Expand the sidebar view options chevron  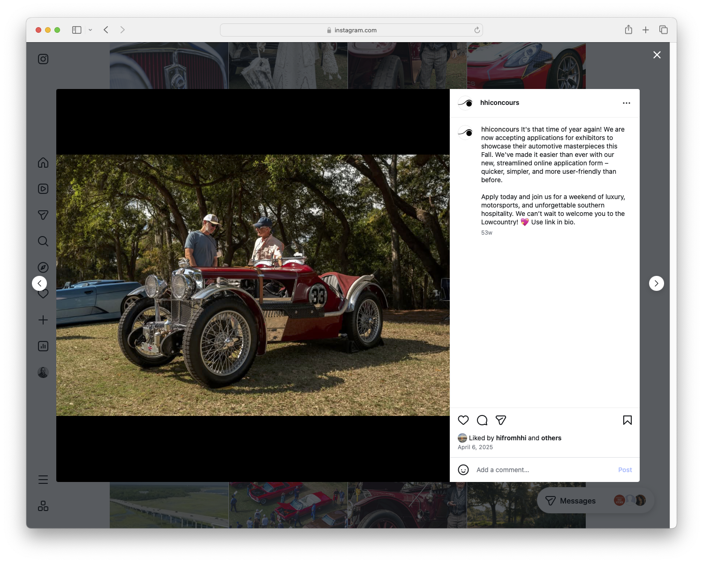coord(91,30)
